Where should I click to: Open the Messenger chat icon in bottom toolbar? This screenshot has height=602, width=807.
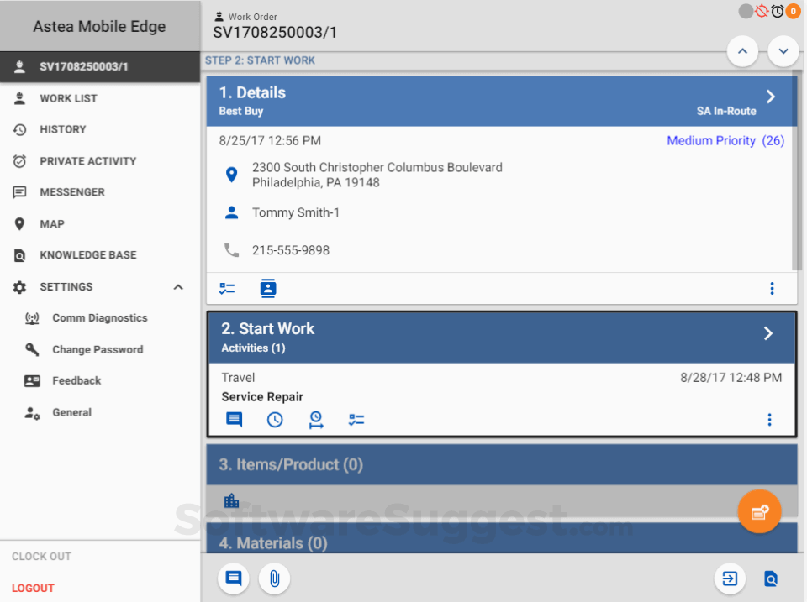coord(233,578)
